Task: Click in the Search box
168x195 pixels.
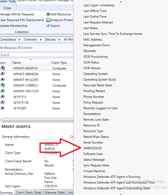Action: 37,55
